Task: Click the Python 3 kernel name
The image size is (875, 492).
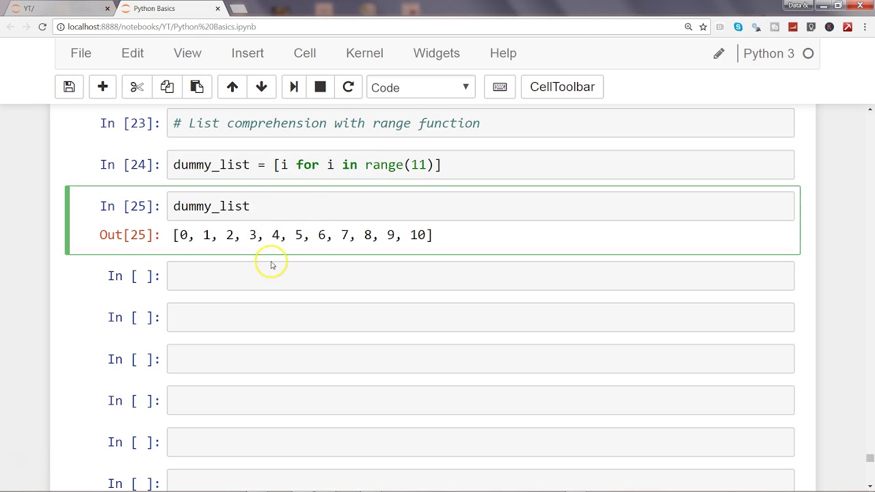Action: coord(769,53)
